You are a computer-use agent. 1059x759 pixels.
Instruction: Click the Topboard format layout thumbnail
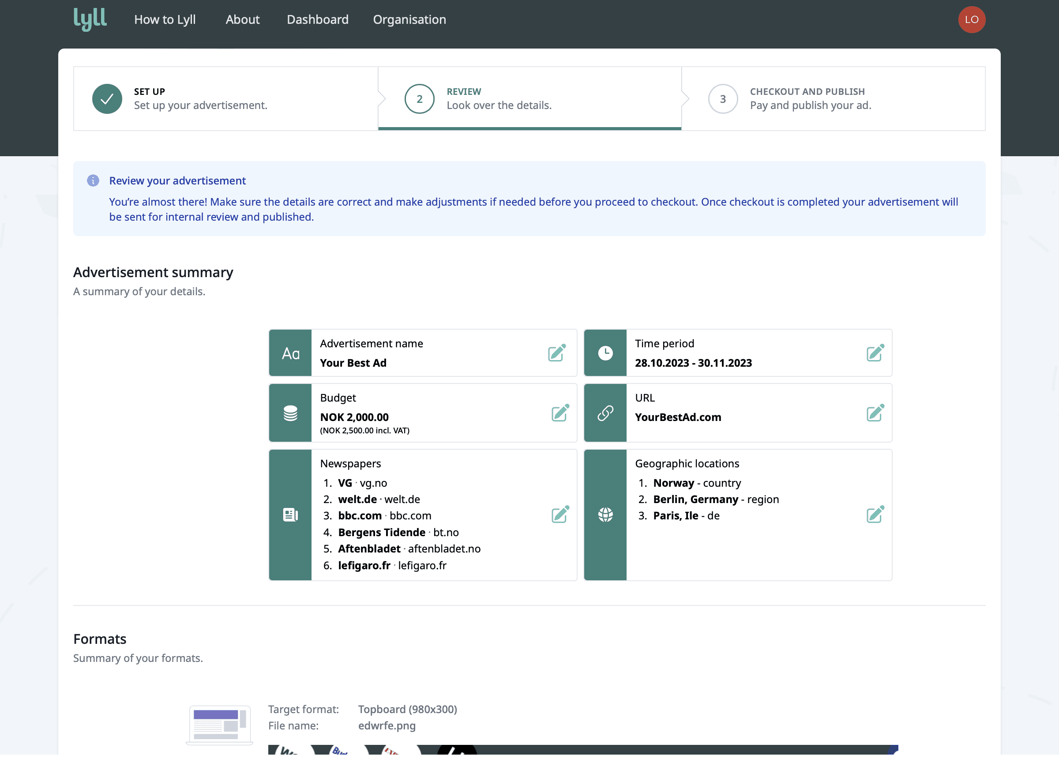(x=219, y=725)
